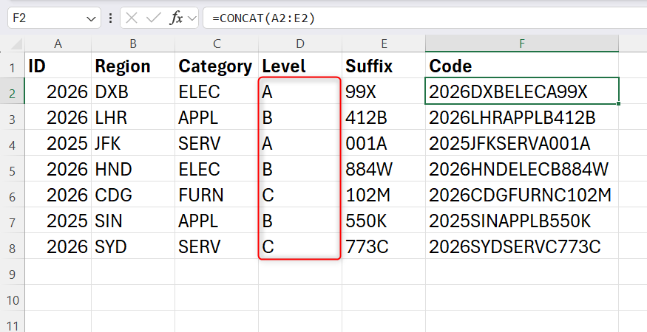Select code cell 2026LHRAPPLB412B
Viewport: 647px width, 332px height.
pyautogui.click(x=522, y=117)
